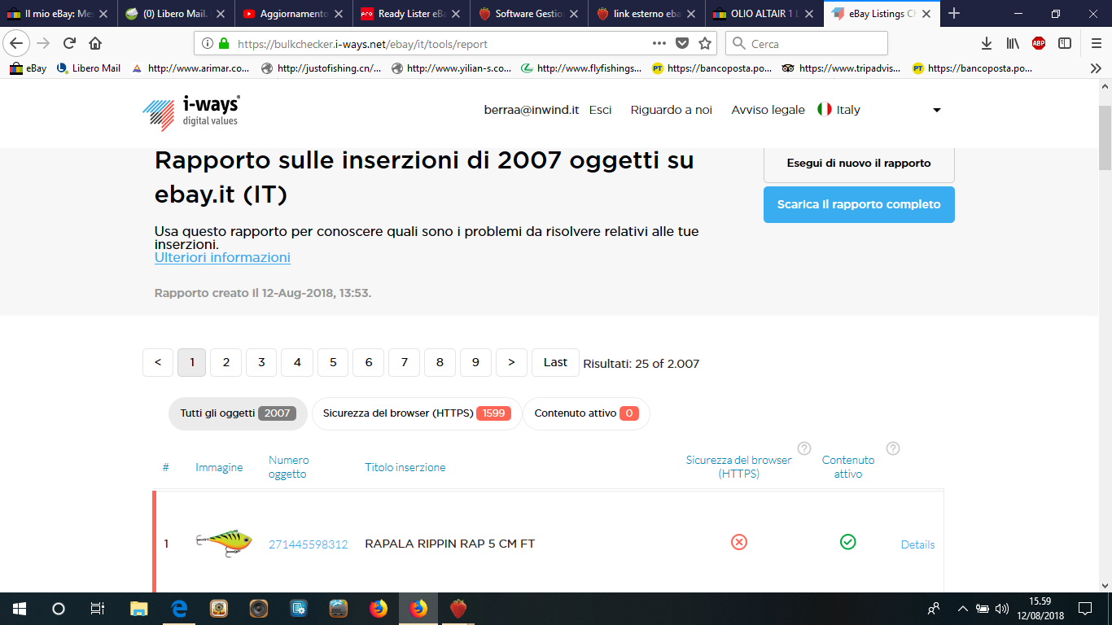Click the help icon beside Contenuto attivo column

[892, 448]
